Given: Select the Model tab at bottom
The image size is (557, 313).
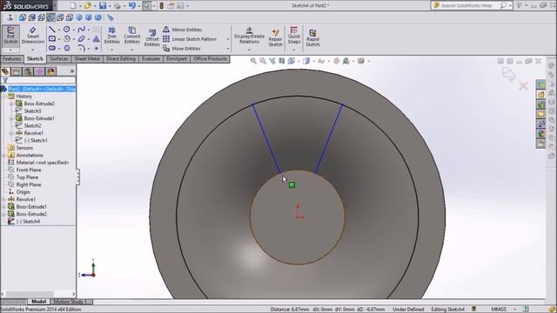Looking at the screenshot, I should click(38, 302).
